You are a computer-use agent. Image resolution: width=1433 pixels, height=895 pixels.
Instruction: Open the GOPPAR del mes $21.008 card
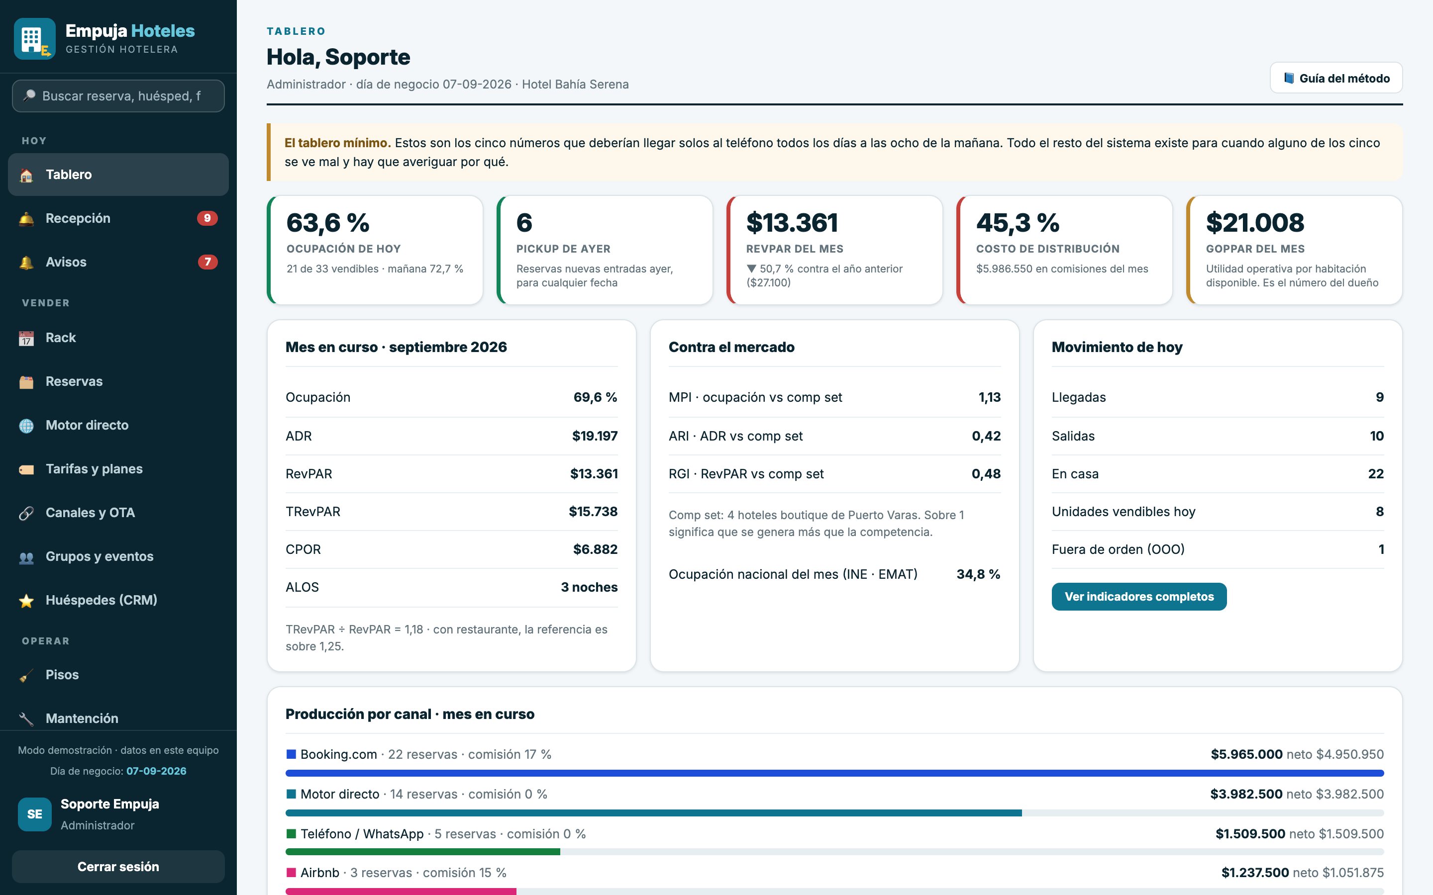point(1294,250)
